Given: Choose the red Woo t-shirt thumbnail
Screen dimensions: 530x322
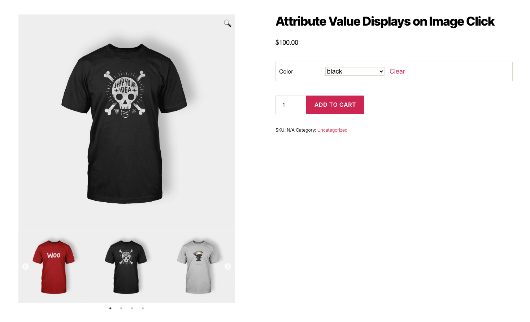Looking at the screenshot, I should click(54, 267).
